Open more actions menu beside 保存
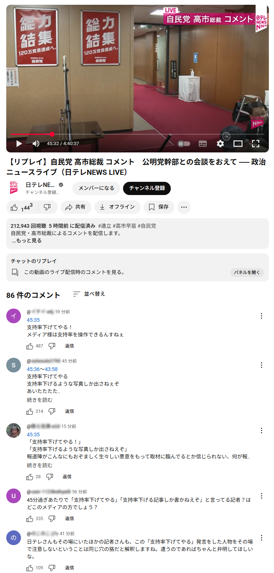 tap(184, 207)
